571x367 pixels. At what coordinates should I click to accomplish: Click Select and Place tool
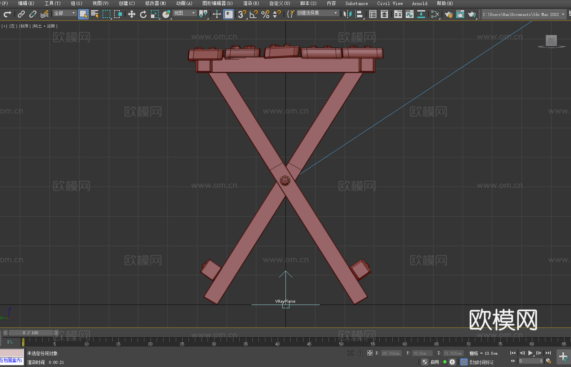(166, 14)
